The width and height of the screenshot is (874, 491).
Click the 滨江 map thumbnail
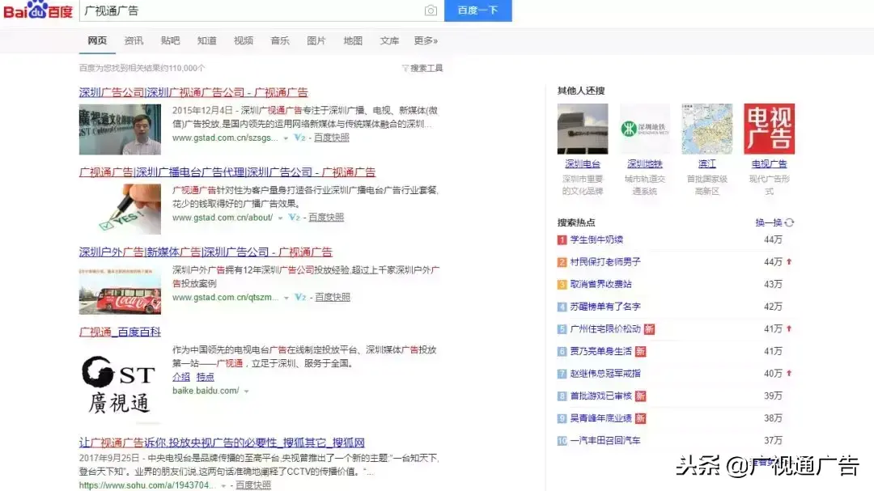coord(707,129)
